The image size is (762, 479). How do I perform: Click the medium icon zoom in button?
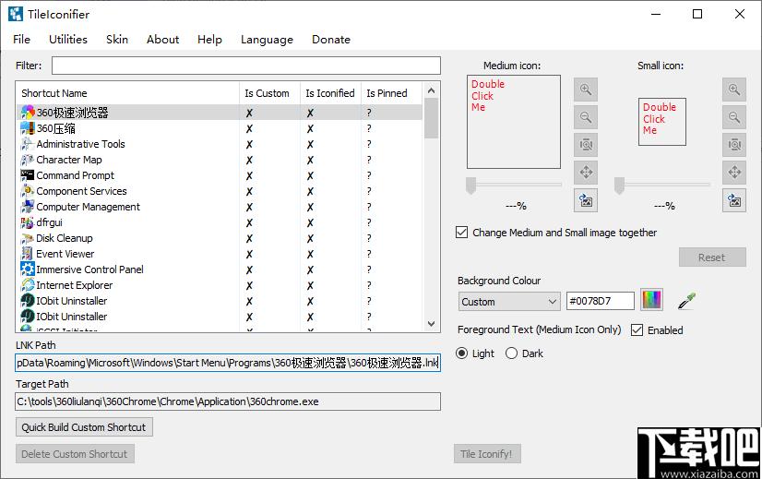(585, 90)
